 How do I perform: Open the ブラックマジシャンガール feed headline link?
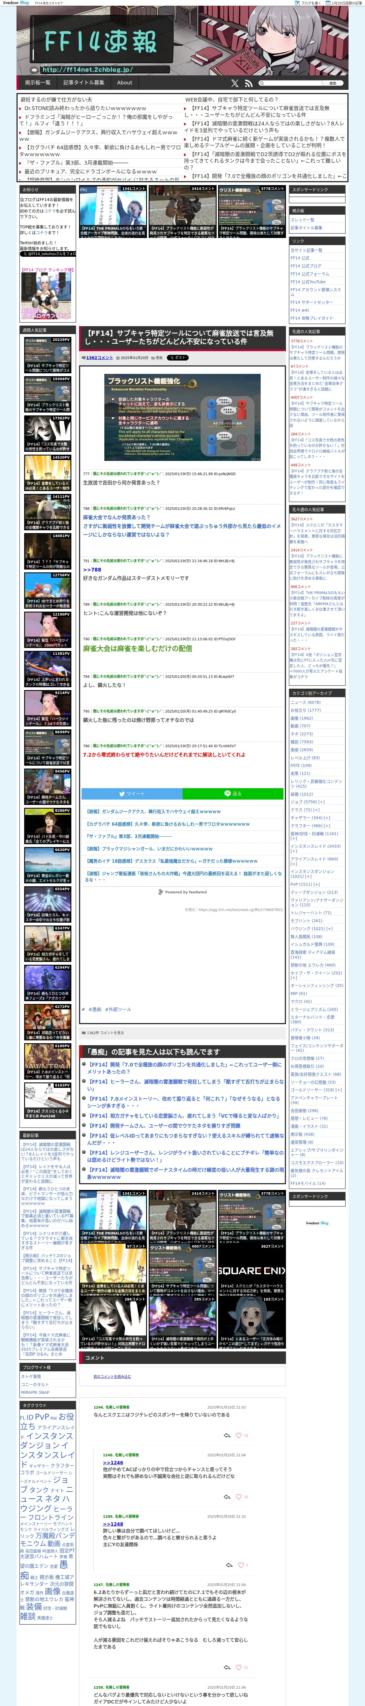tap(149, 848)
